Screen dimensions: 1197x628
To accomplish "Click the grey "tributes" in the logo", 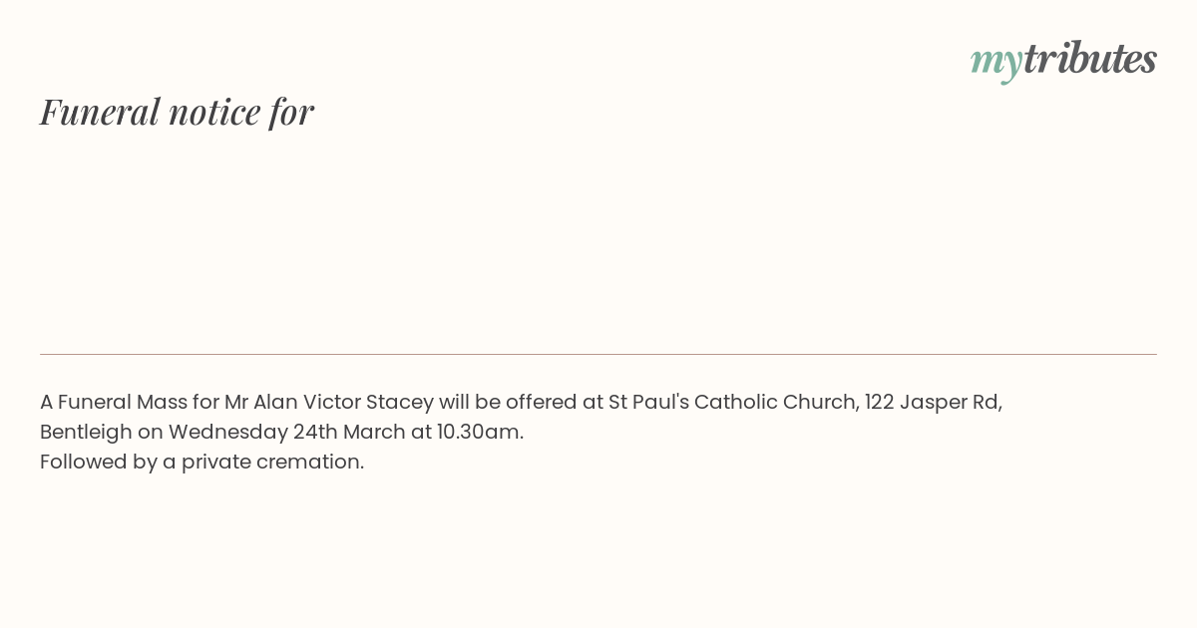I will pyautogui.click(x=1090, y=58).
